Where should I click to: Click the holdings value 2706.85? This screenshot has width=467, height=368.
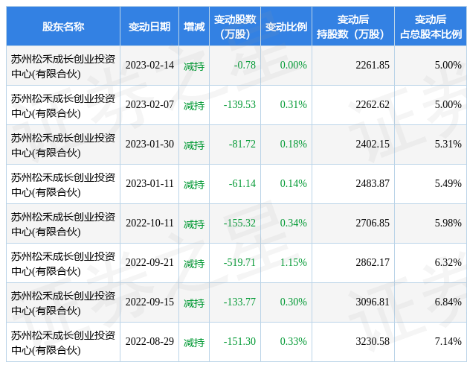tap(373, 223)
